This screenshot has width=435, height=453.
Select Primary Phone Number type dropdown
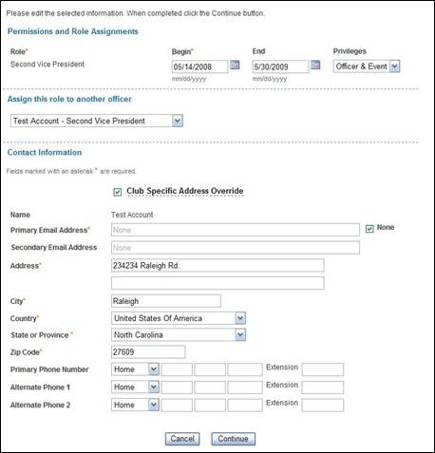[135, 369]
